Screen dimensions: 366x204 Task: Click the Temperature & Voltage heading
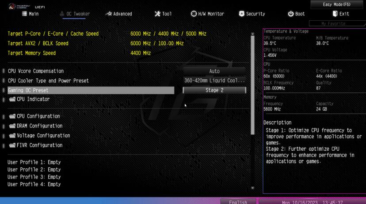pos(286,31)
